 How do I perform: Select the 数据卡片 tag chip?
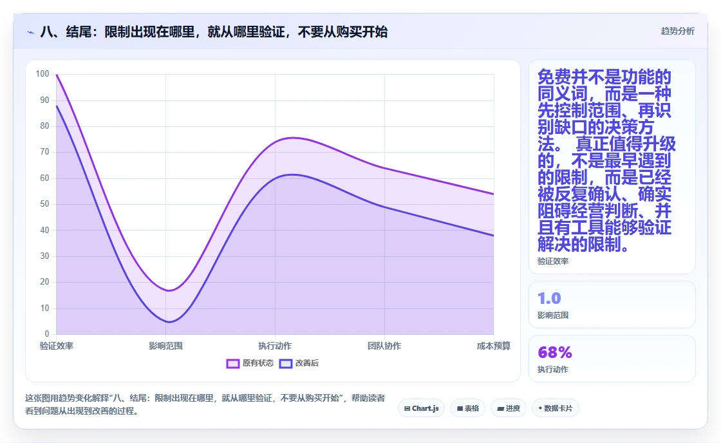(556, 408)
